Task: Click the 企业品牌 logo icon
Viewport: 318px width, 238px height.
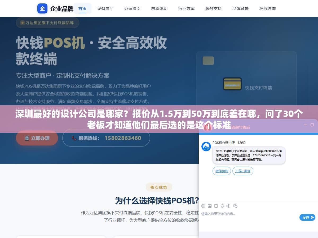Action: [x=42, y=8]
